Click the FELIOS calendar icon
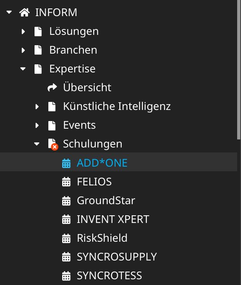Image resolution: width=241 pixels, height=285 pixels. [x=66, y=182]
